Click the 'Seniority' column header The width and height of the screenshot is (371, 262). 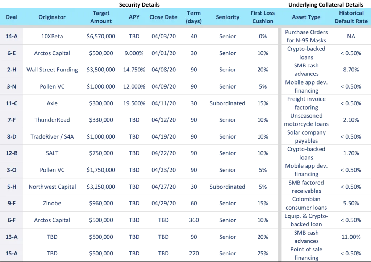(228, 17)
